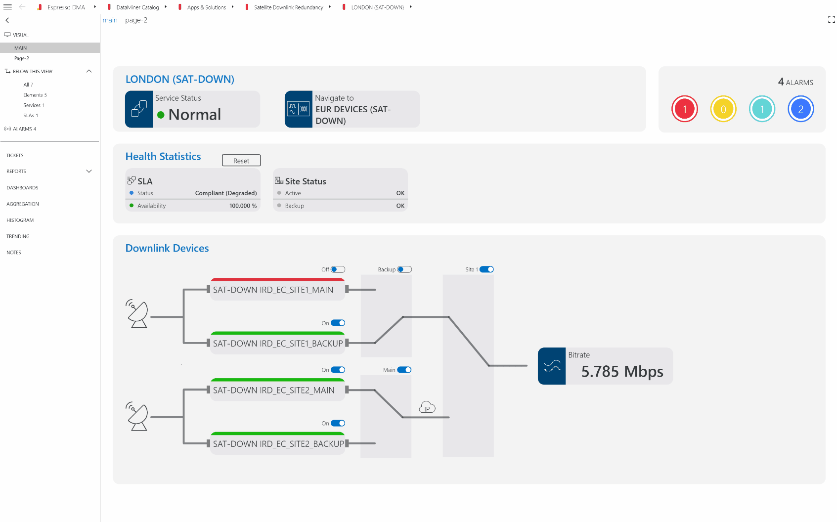The image size is (837, 522).
Task: Expand Satellite Downlink Redundancy breadcrumb arrow
Action: tap(330, 7)
